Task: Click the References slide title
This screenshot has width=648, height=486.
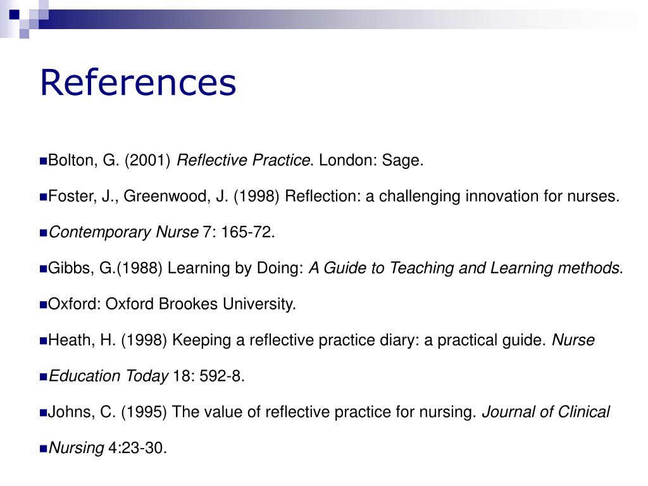Action: pos(138,83)
